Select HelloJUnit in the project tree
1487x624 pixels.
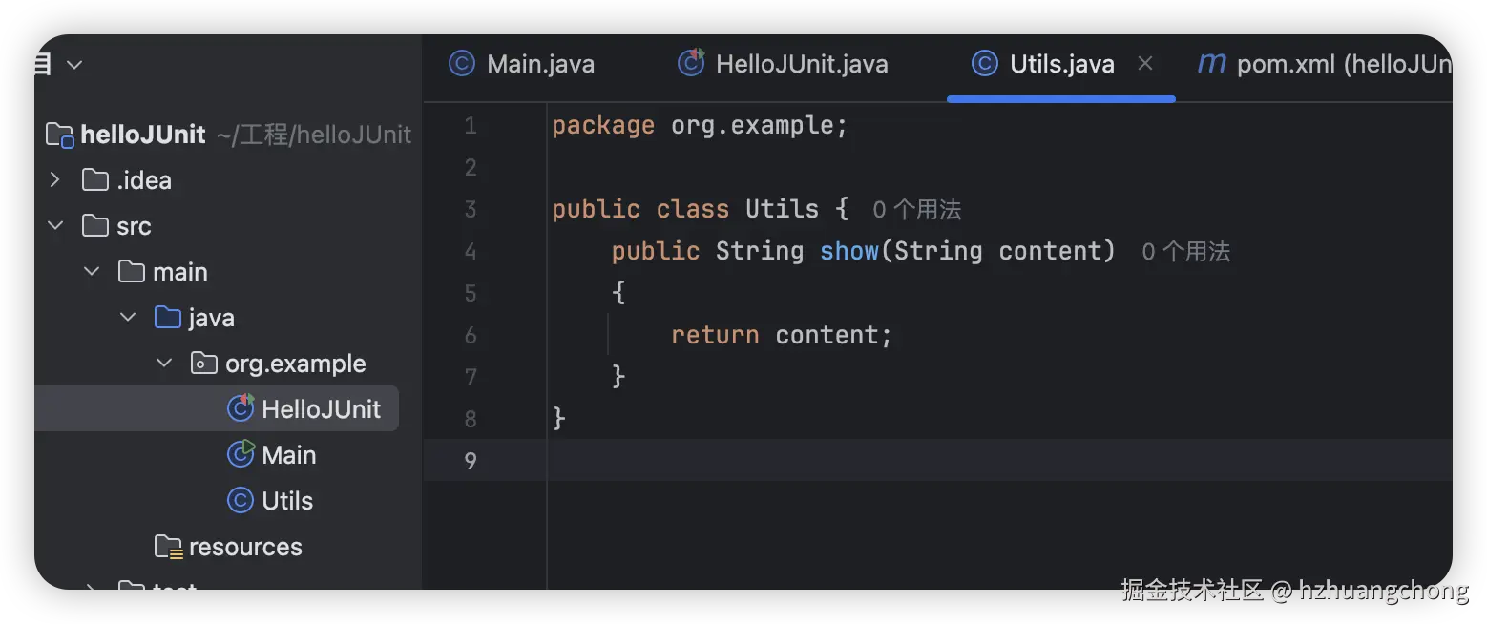pyautogui.click(x=321, y=408)
